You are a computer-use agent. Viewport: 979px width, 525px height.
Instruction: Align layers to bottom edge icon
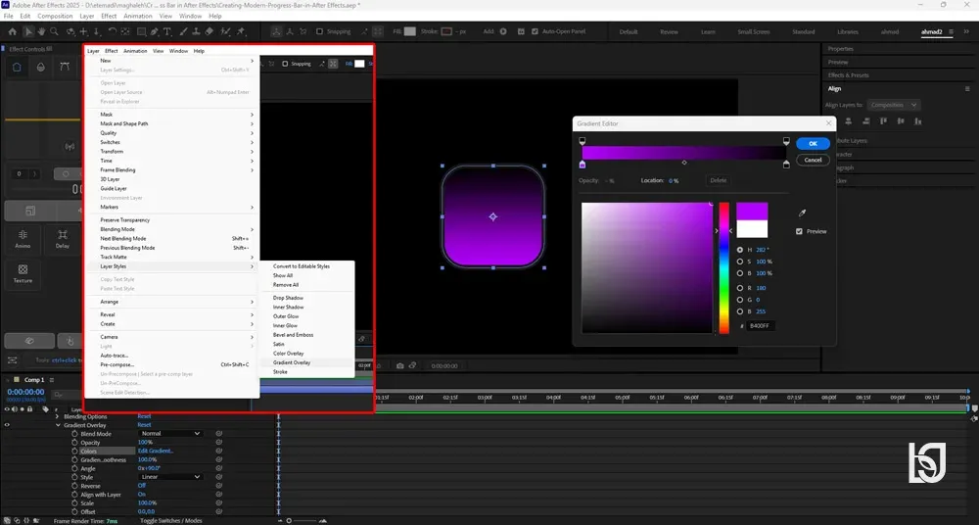916,121
